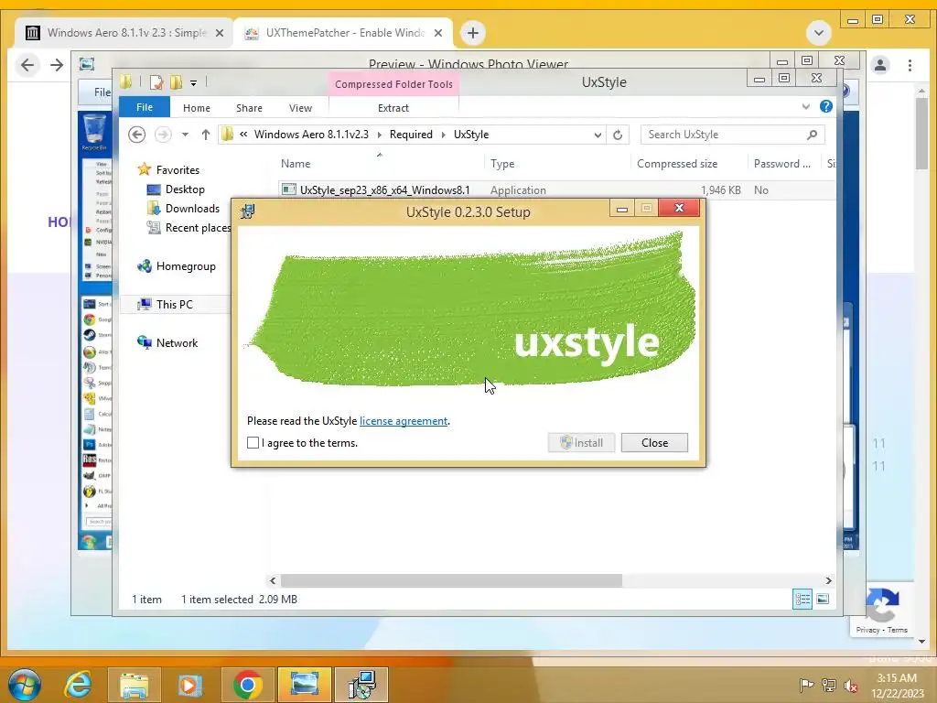Click the search magnifier icon
937x703 pixels.
(x=812, y=135)
